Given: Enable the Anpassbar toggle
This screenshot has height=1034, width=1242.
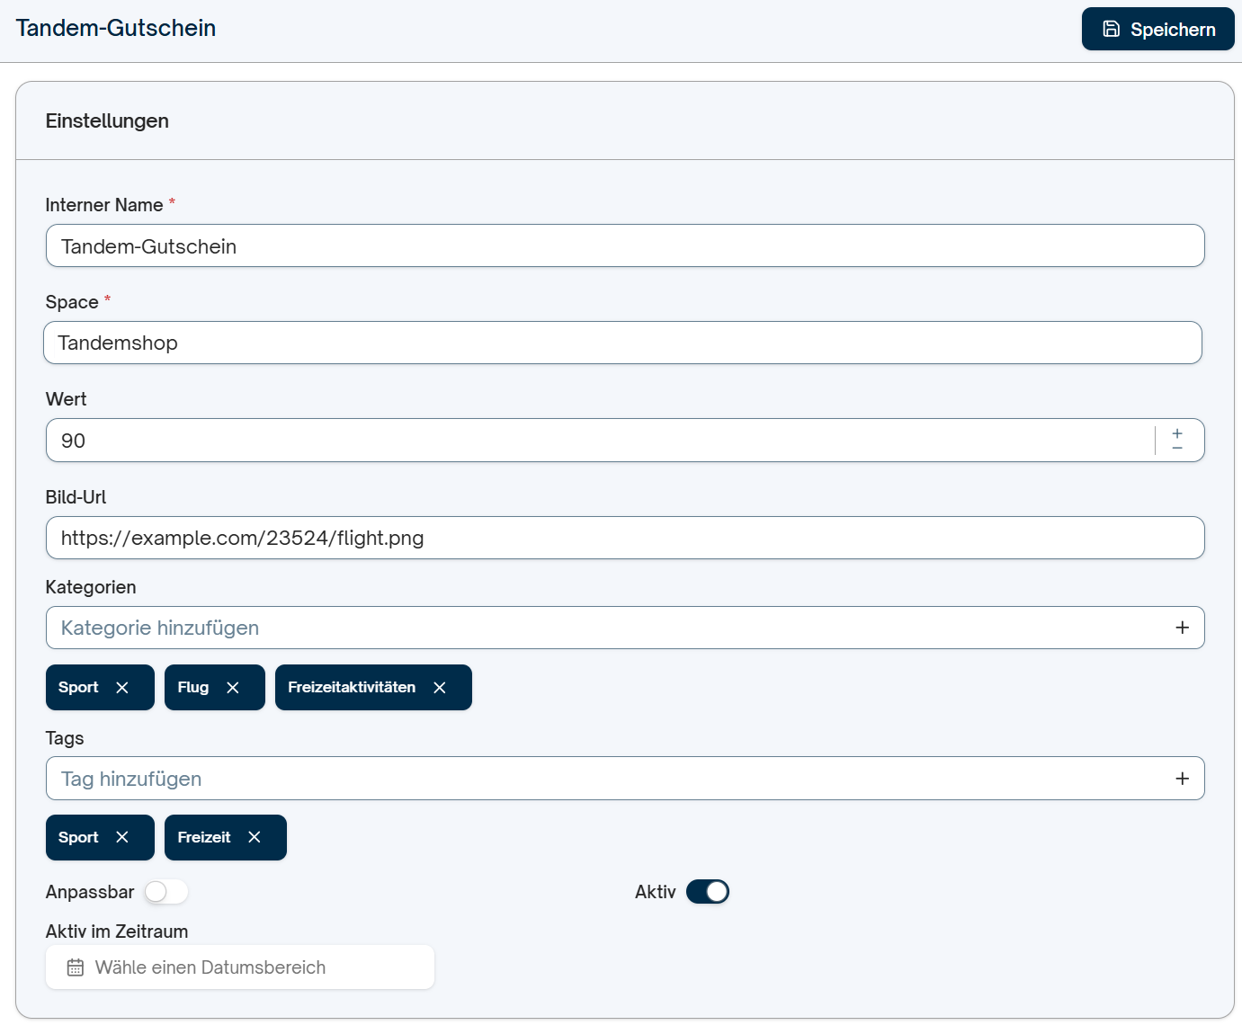Looking at the screenshot, I should coord(165,892).
